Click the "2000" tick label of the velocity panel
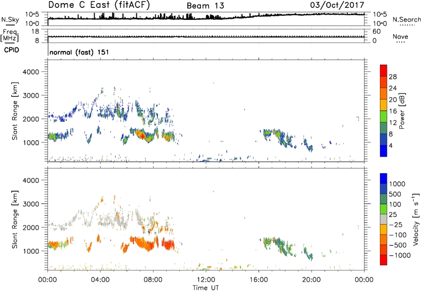This screenshot has width=421, height=291. coord(31,227)
